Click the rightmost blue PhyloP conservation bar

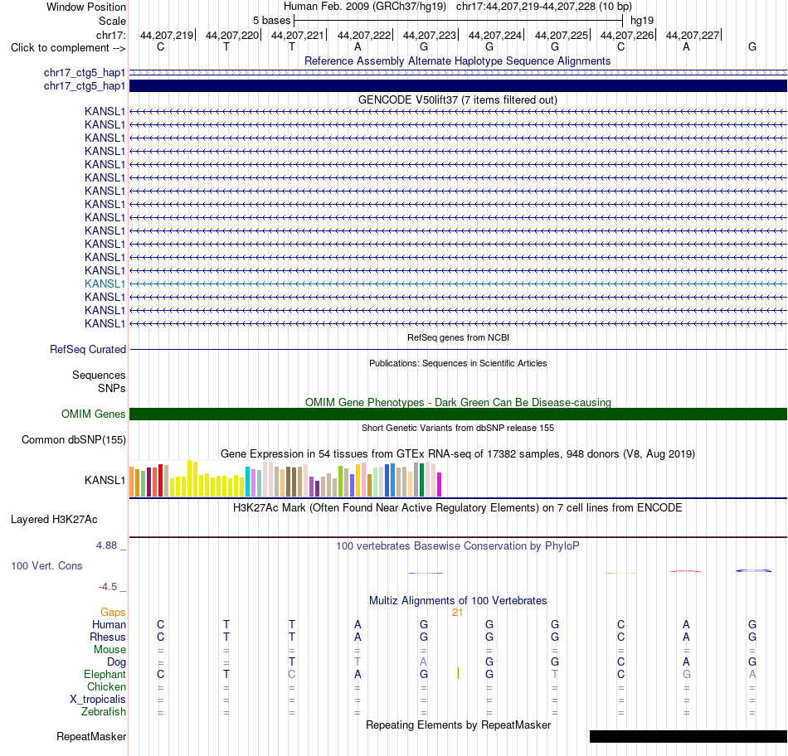753,570
